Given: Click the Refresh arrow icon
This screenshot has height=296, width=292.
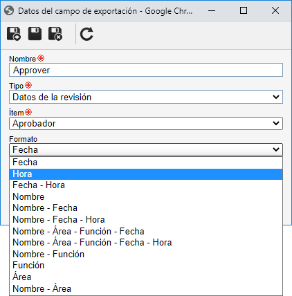Looking at the screenshot, I should point(86,34).
